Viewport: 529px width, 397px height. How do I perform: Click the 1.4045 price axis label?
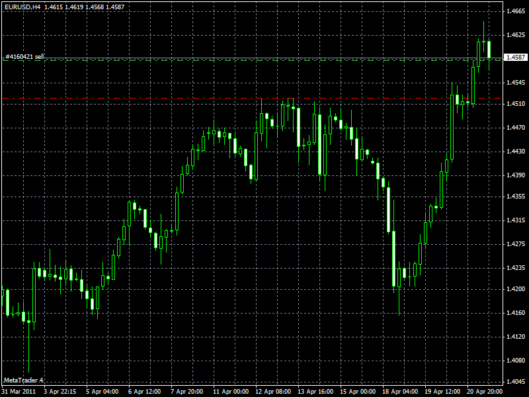[516, 382]
